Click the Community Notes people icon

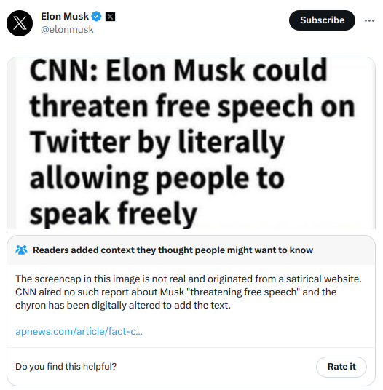click(x=21, y=250)
